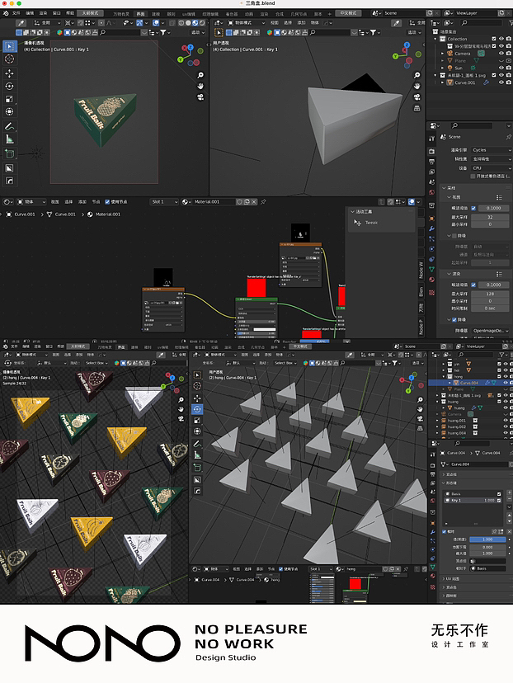
Task: Open the Edit menu in top Blender window
Action: coord(30,13)
